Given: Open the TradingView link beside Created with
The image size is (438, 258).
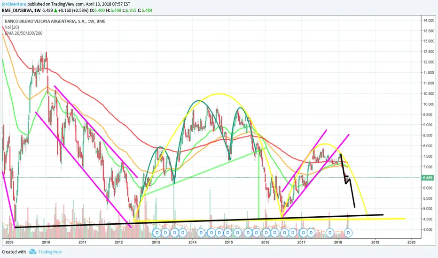Looking at the screenshot, I should (50, 252).
